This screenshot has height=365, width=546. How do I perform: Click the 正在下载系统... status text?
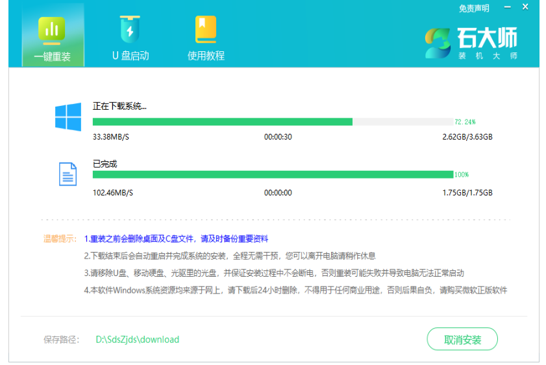pyautogui.click(x=119, y=106)
